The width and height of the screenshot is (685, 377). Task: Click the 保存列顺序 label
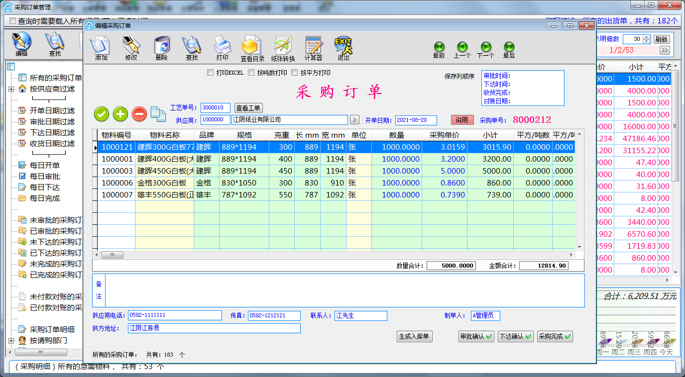[x=459, y=77]
